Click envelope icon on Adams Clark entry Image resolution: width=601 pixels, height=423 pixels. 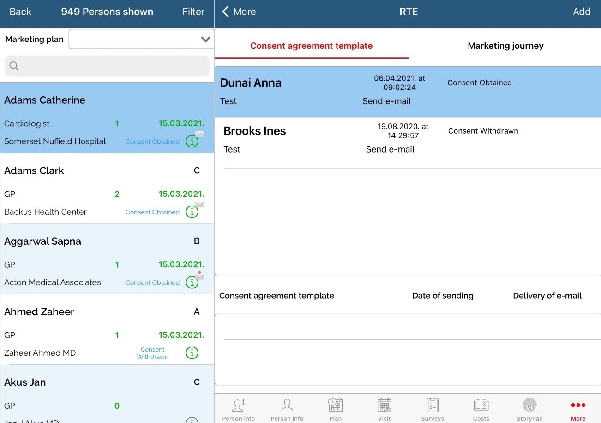click(x=199, y=205)
